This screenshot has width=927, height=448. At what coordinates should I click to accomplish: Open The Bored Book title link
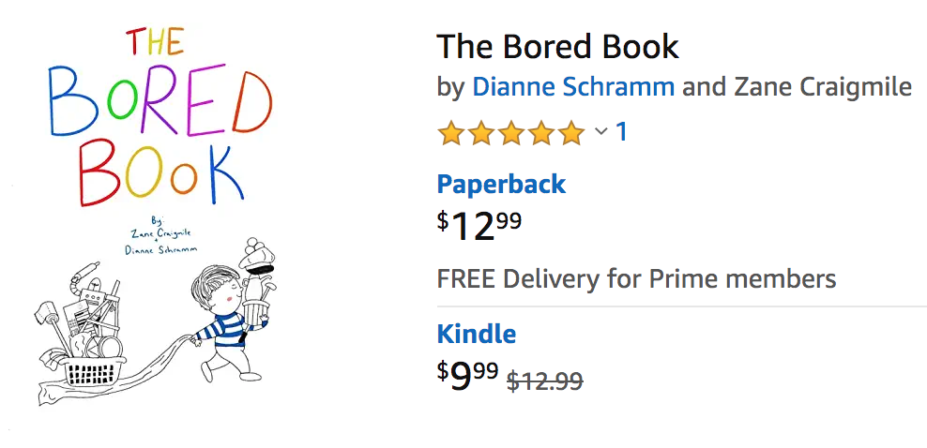coord(557,46)
